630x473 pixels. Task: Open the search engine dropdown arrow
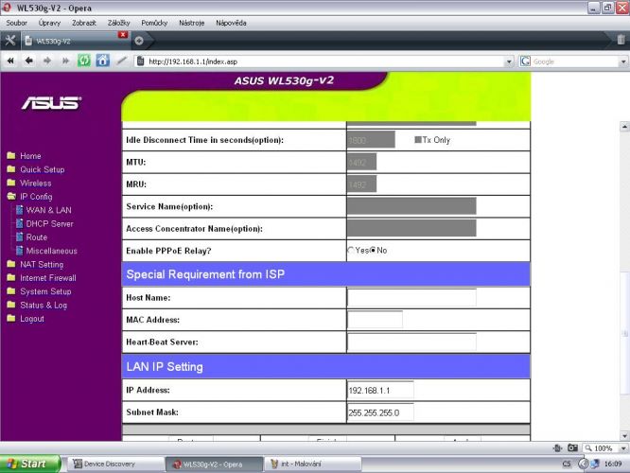coord(623,61)
